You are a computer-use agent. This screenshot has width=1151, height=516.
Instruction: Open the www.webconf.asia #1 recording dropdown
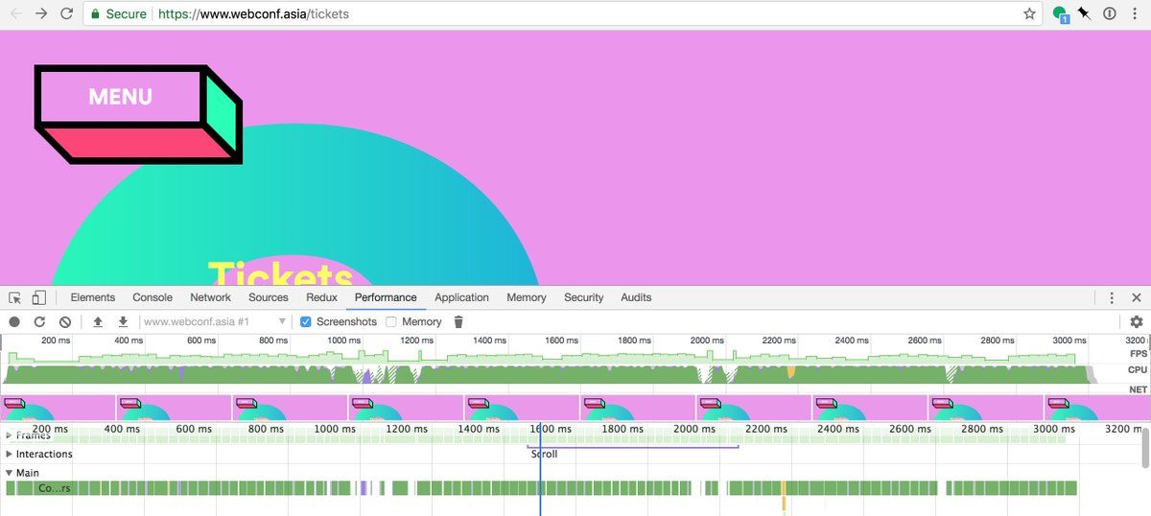click(215, 322)
